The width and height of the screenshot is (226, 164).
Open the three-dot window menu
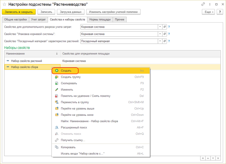(210, 4)
